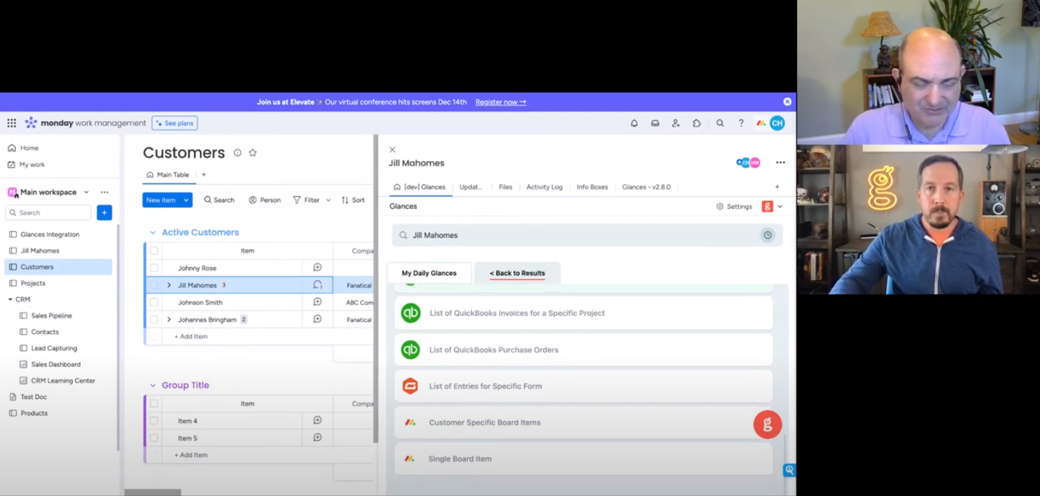Select the My Daily Glances toggle tab
This screenshot has height=496, width=1040.
[x=429, y=273]
